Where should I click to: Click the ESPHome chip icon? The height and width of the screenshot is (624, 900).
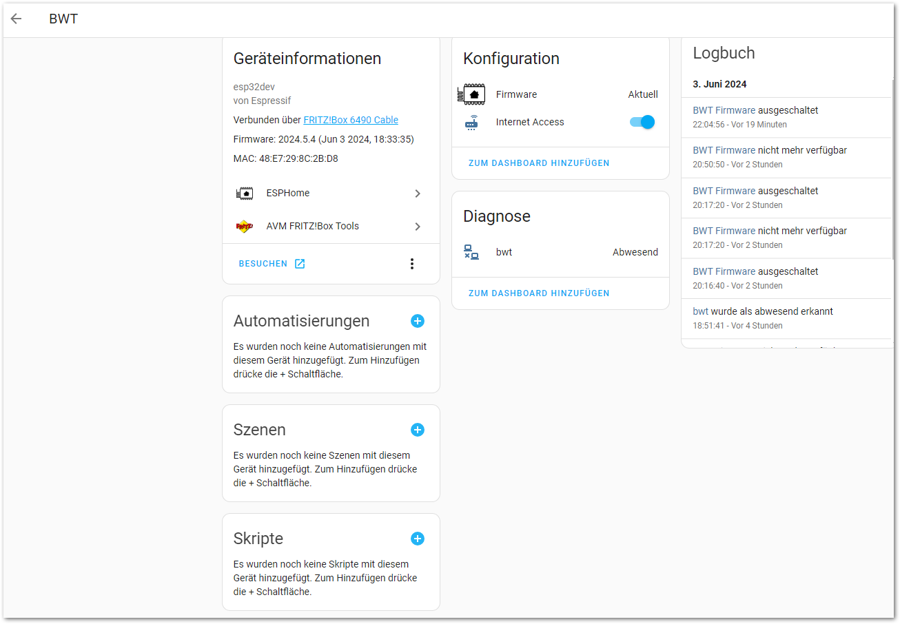[x=245, y=194]
